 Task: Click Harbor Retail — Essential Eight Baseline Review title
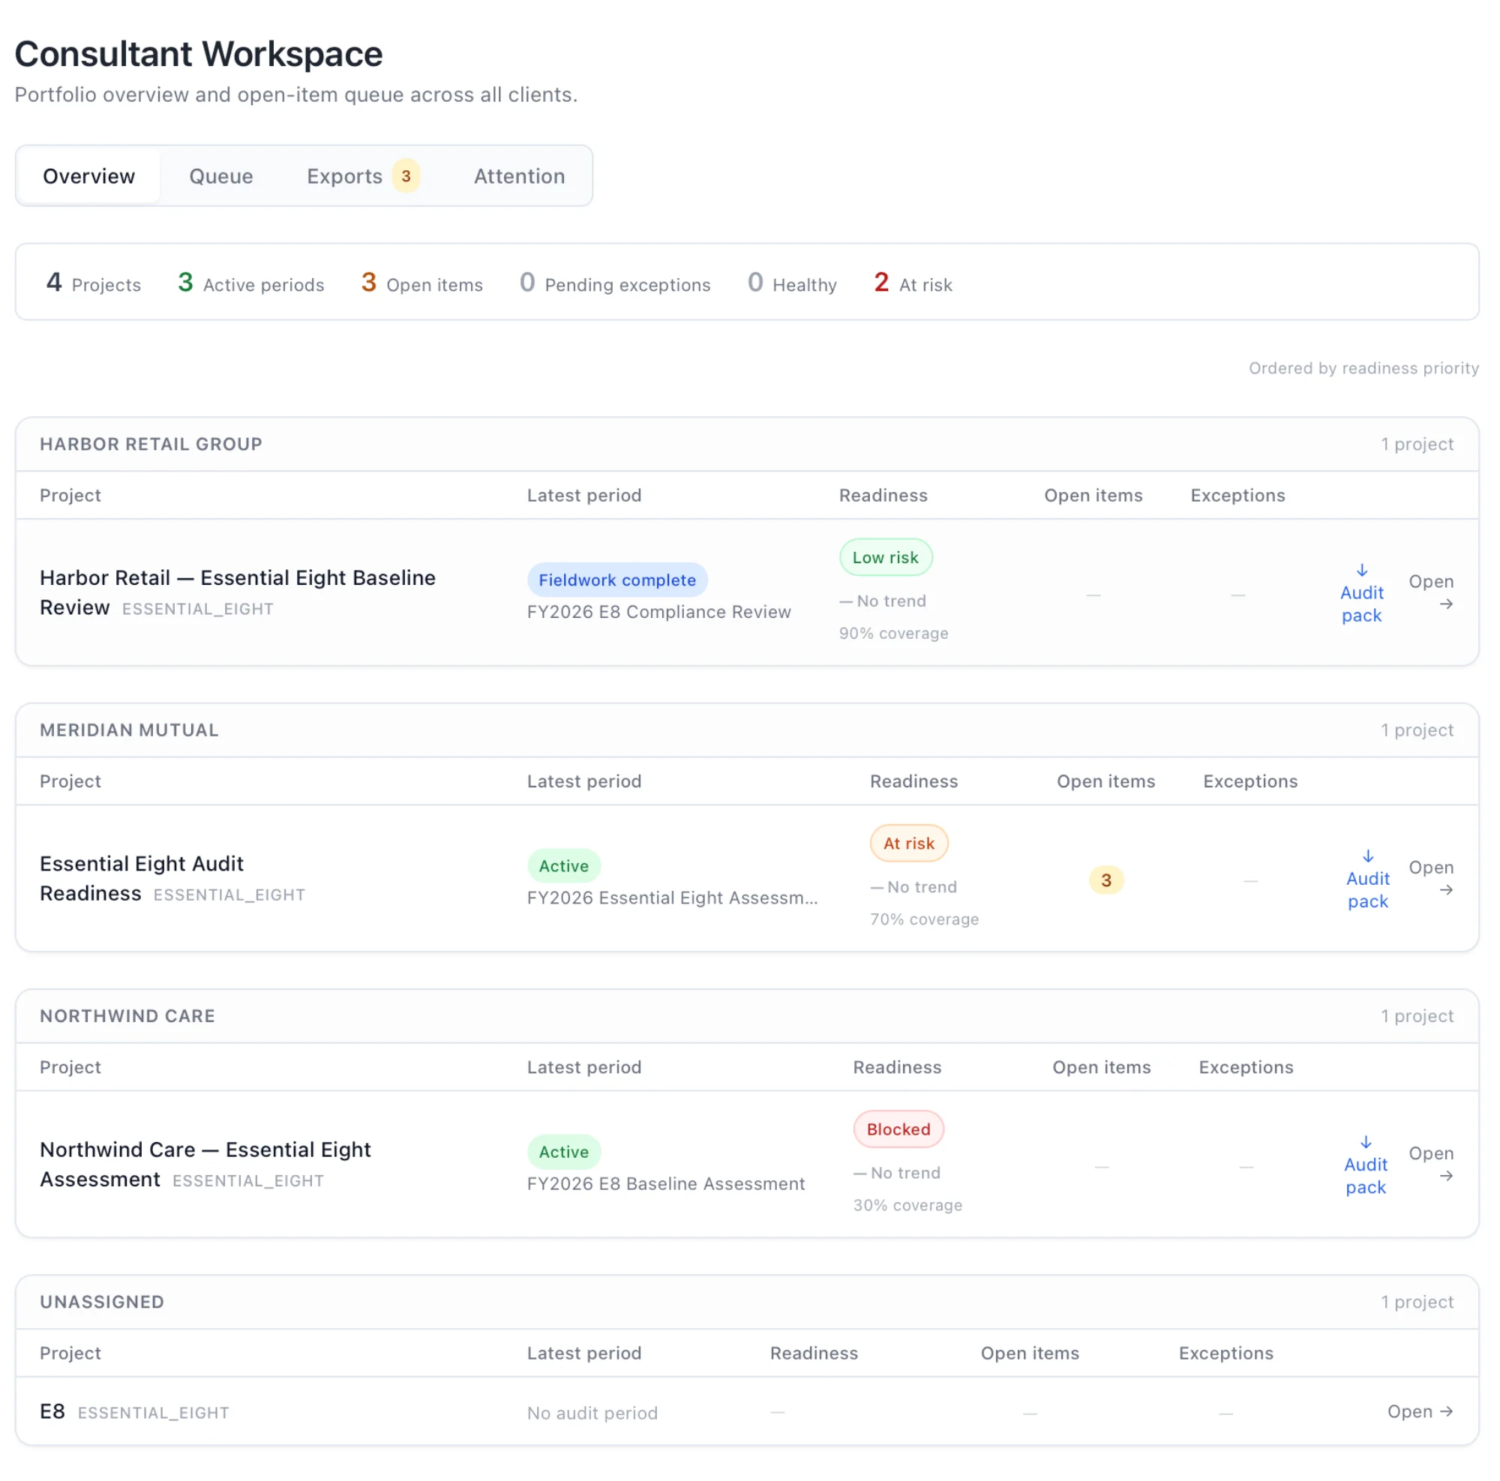pos(238,592)
